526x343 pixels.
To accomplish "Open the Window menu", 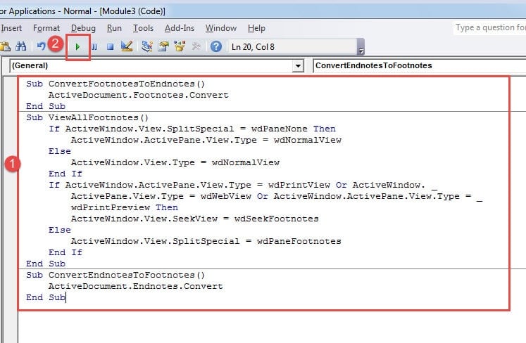I will pos(220,28).
